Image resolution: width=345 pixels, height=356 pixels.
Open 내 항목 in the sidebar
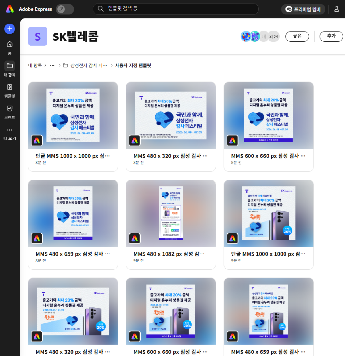click(10, 69)
